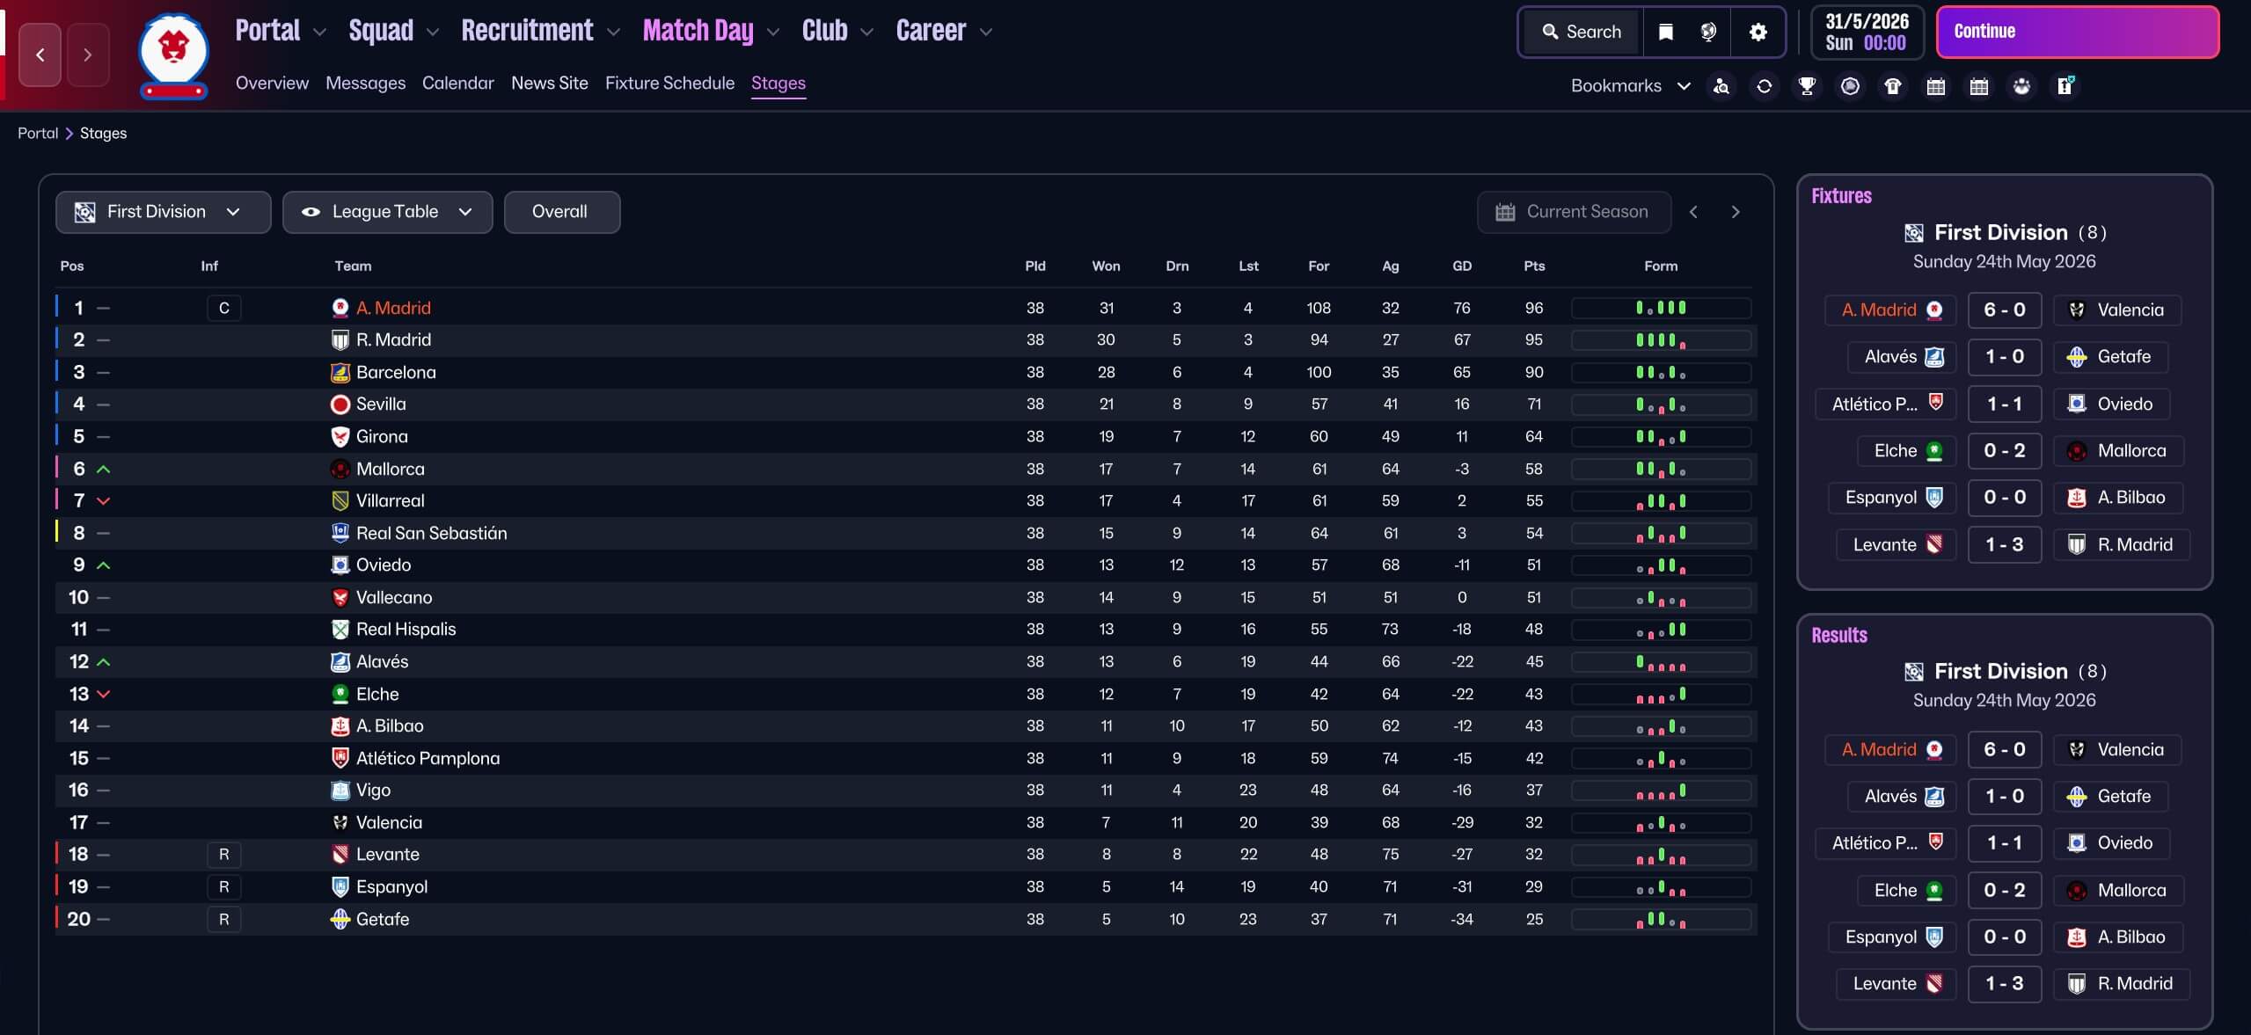Click A. Madrid 6-0 Valencia fixture score

point(2004,310)
